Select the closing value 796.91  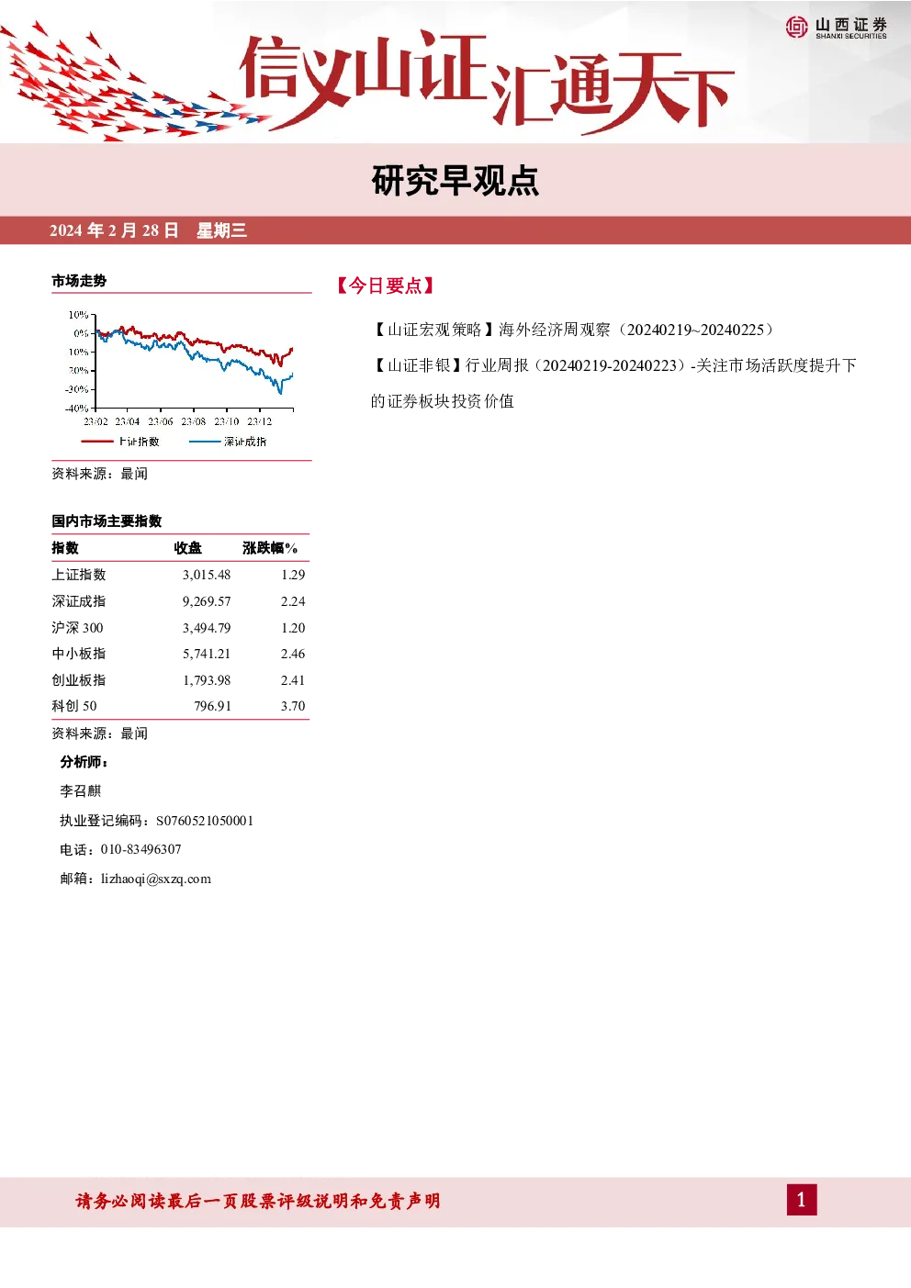coord(212,706)
